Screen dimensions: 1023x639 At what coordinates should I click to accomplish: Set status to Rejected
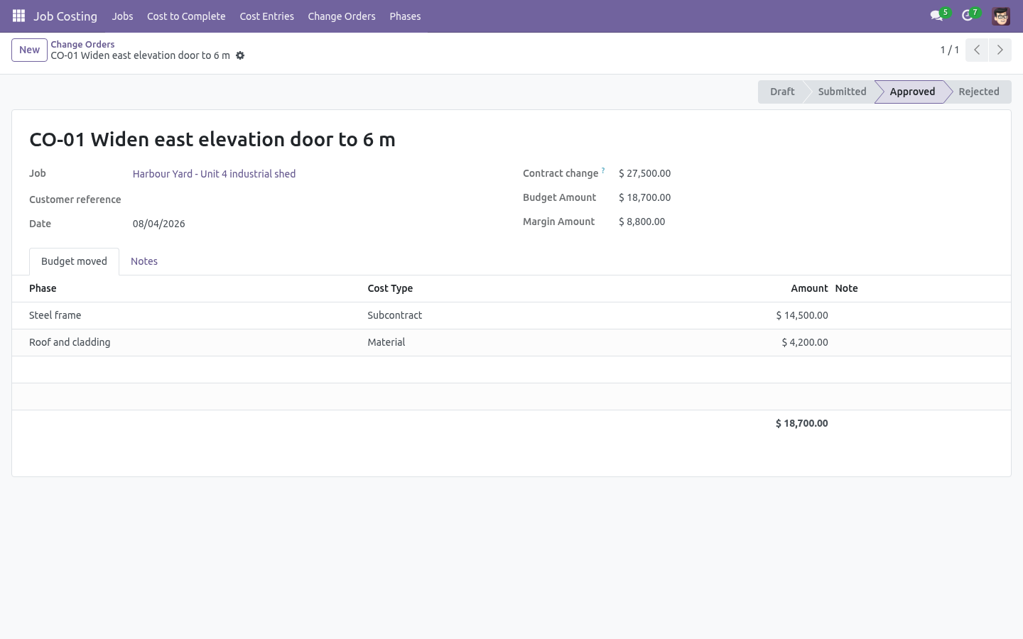coord(978,92)
